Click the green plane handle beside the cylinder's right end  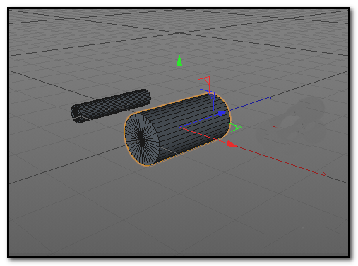236,127
